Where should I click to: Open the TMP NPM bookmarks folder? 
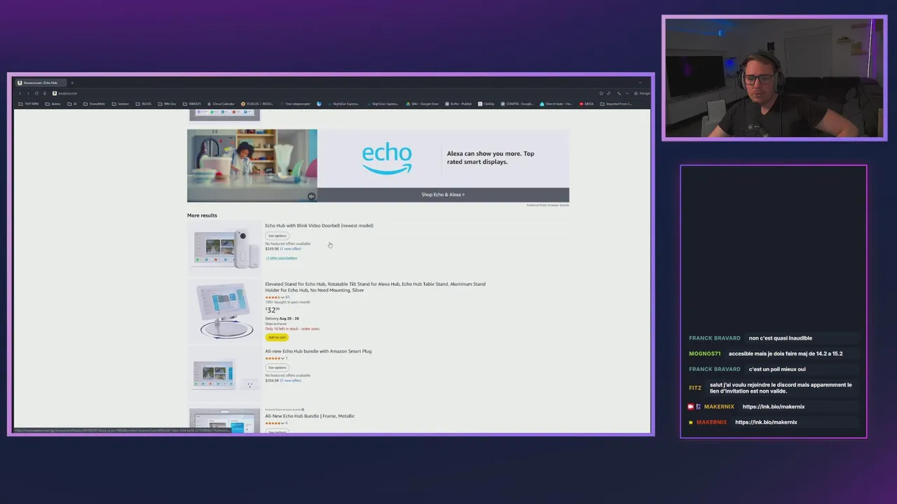click(x=29, y=104)
